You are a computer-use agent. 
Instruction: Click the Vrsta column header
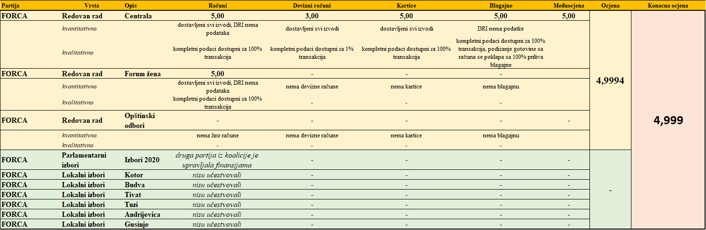coord(92,6)
